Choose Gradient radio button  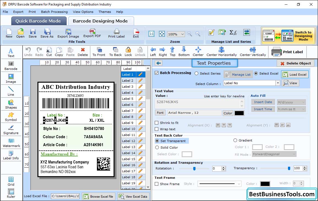(x=235, y=140)
